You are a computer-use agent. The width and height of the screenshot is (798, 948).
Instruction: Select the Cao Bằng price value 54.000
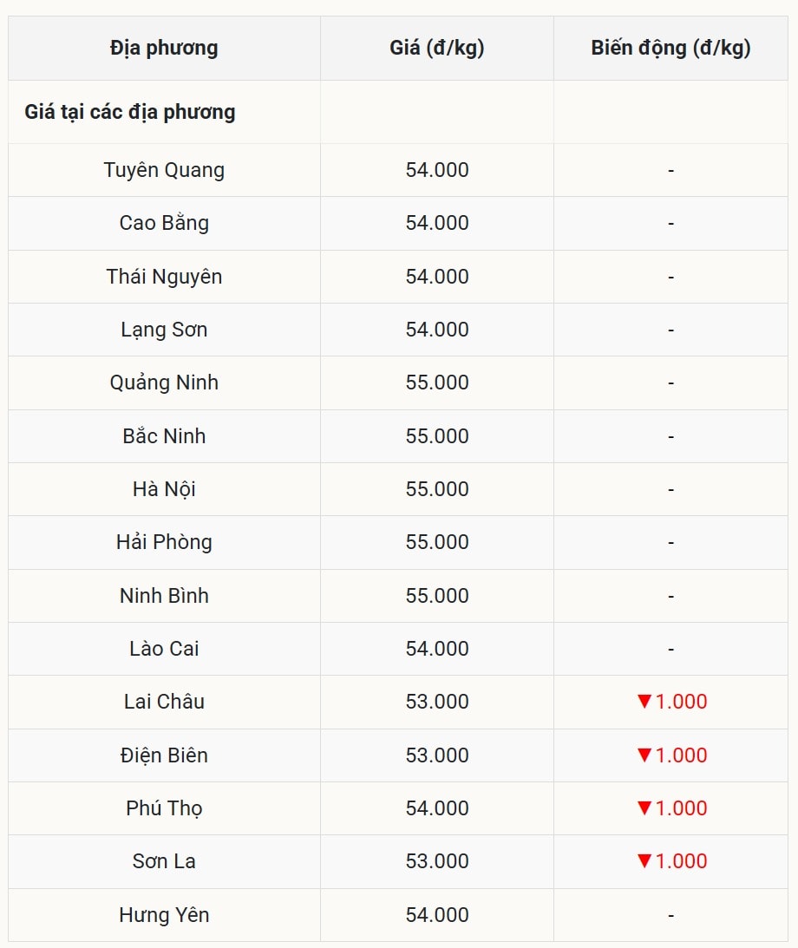pyautogui.click(x=437, y=223)
